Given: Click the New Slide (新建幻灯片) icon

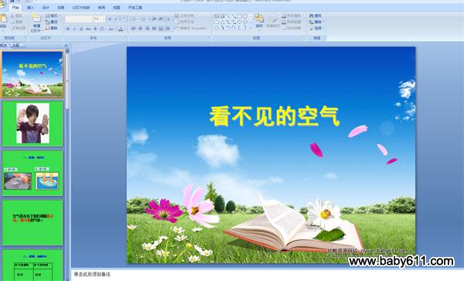Looking at the screenshot, I should point(36,19).
